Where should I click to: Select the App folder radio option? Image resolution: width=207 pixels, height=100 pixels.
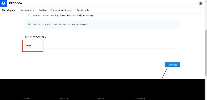tap(29, 15)
